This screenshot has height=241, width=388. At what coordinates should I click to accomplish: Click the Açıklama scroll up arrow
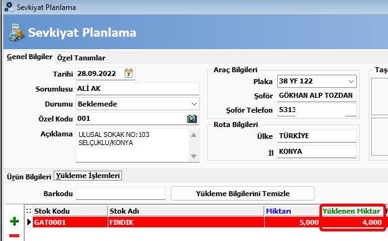click(x=194, y=135)
